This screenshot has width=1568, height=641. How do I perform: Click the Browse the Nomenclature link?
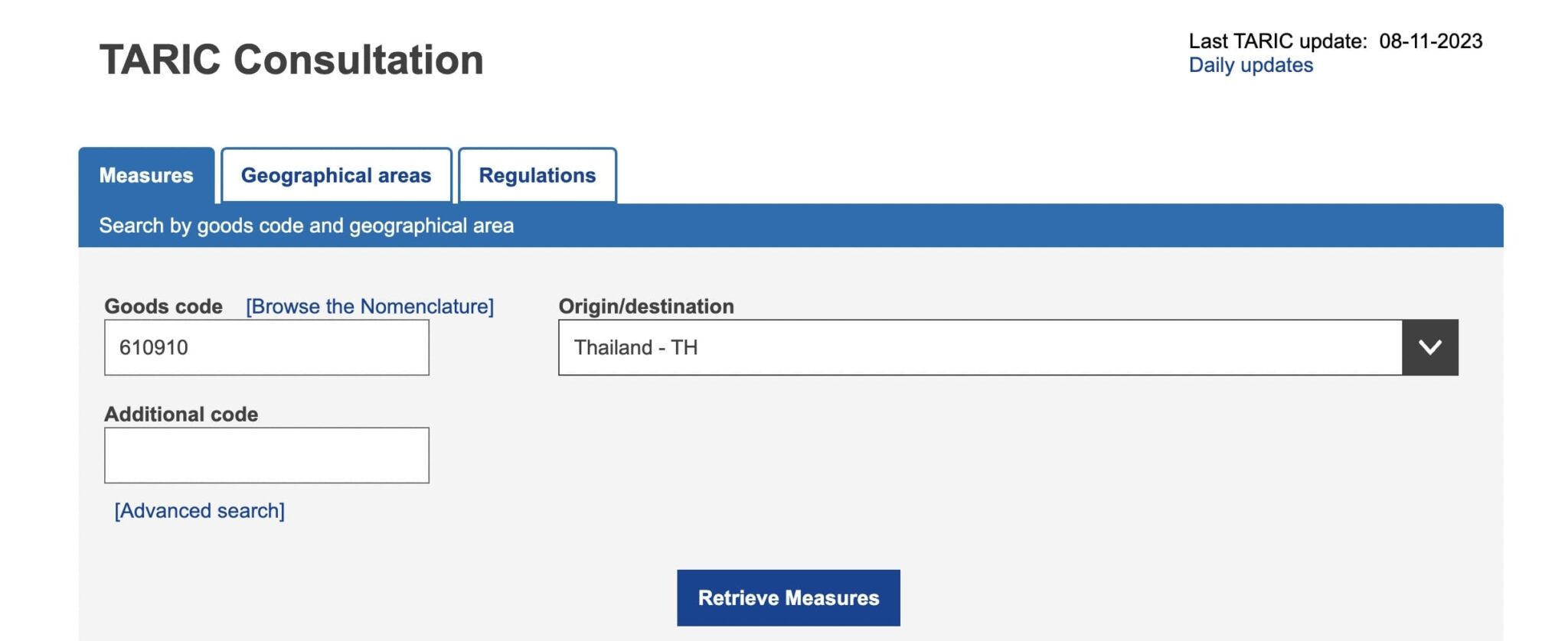(370, 306)
